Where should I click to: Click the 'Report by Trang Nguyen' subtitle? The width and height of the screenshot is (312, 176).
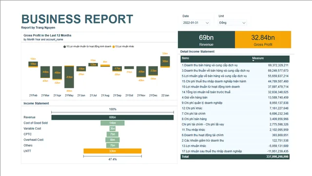coord(38,27)
